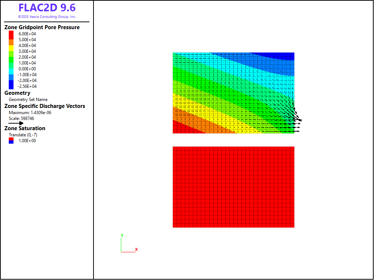Click the Zone Gridpoint Pore Pressure heading

[x=42, y=27]
